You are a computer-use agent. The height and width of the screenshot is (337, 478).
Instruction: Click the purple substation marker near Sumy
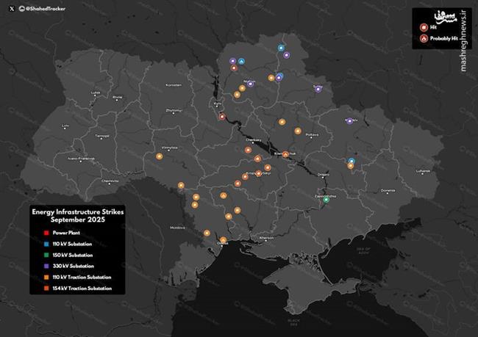[318, 89]
